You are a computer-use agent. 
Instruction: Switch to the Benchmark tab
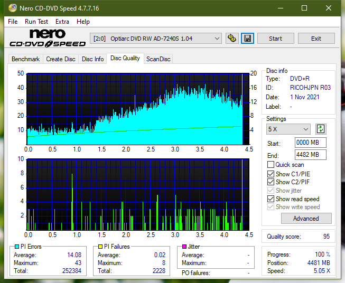tap(26, 59)
